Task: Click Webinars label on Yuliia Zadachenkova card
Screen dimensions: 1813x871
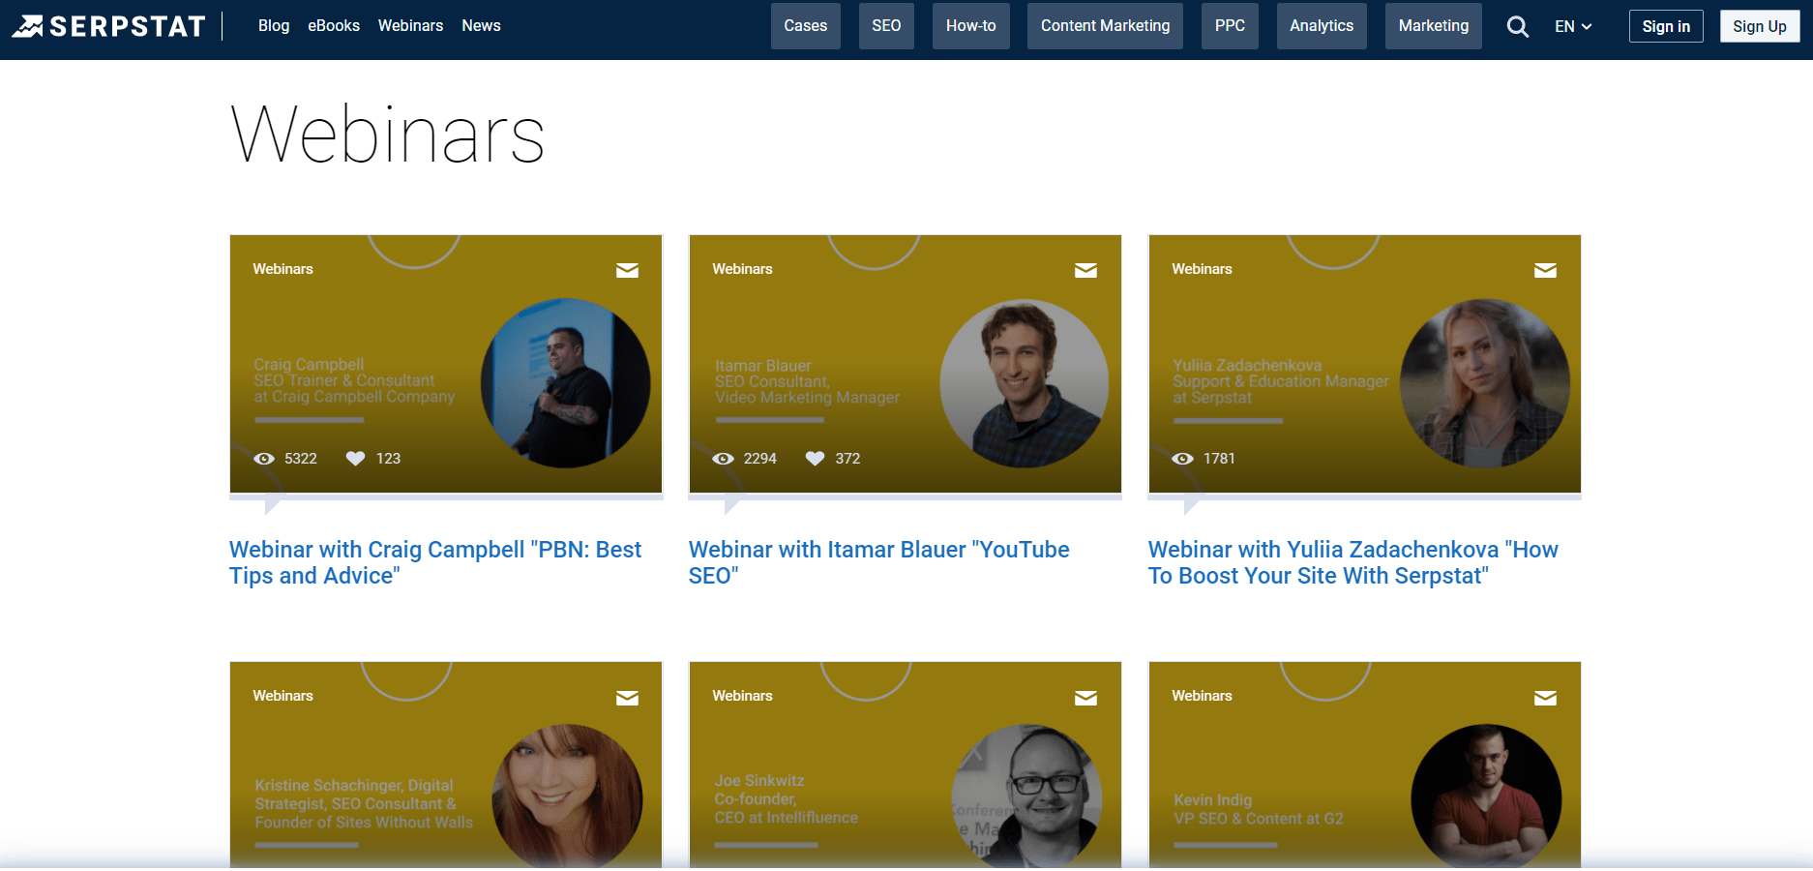Action: pyautogui.click(x=1202, y=269)
